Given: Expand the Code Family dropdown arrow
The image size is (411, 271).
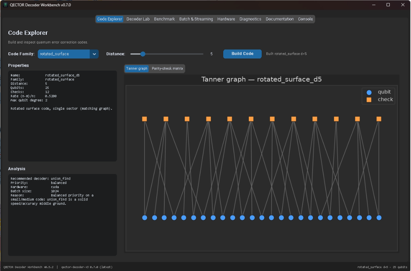Looking at the screenshot, I should (x=94, y=54).
